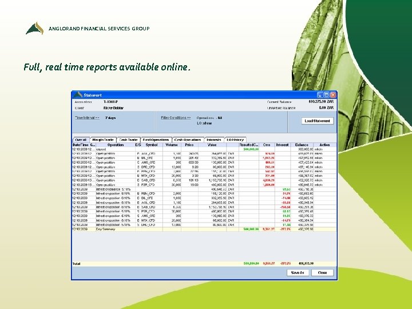
Task: Select AMS_CFD in the Open position row
Action: pos(148,163)
